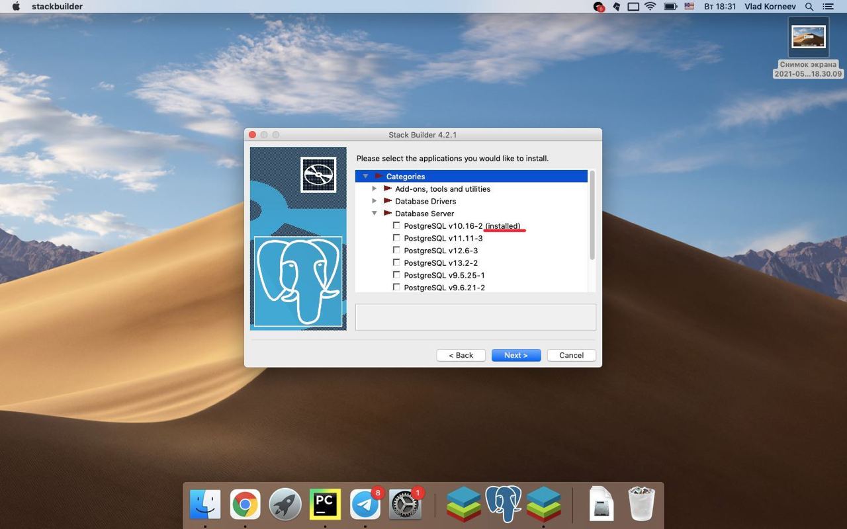Select the PostgreSQL v9.6.21-2 text
847x529 pixels.
click(x=445, y=288)
